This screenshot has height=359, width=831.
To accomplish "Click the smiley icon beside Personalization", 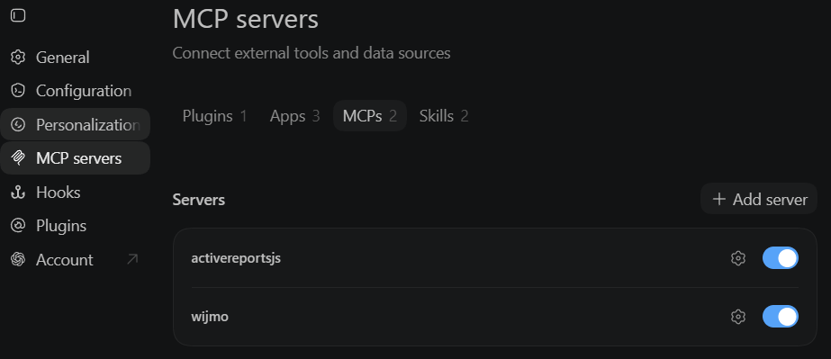I will click(18, 125).
